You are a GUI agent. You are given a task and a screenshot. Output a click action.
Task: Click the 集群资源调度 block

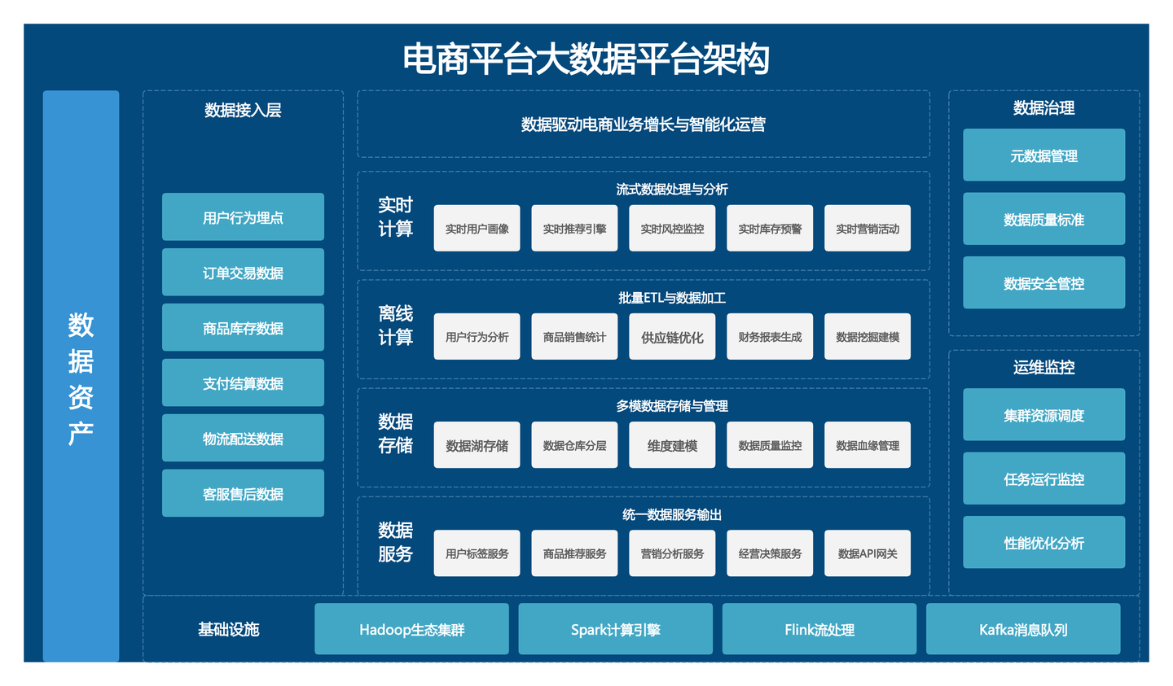(1043, 415)
